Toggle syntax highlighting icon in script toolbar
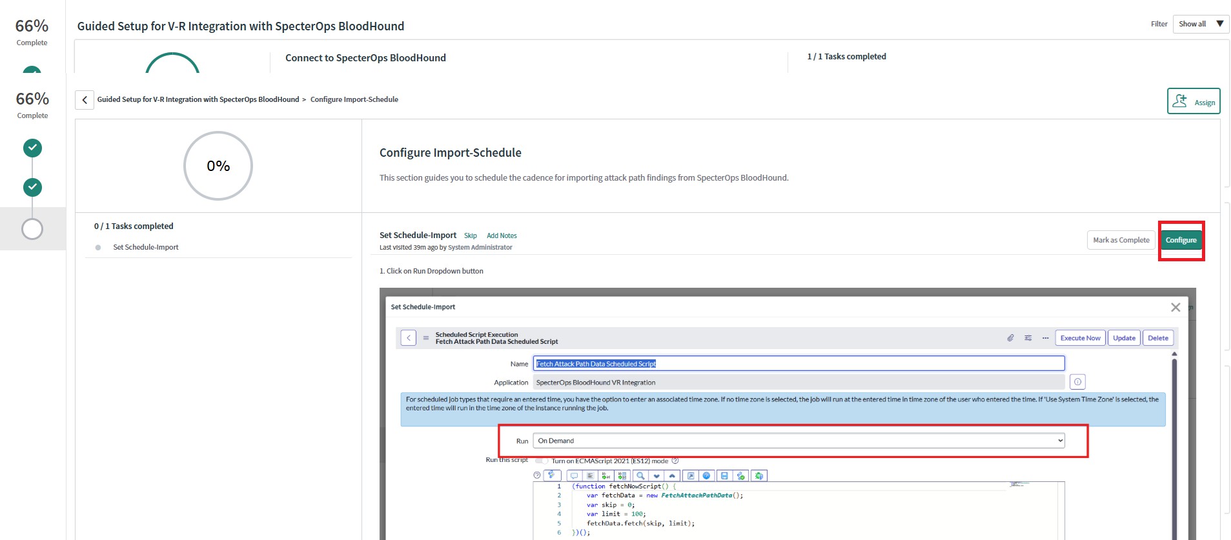 (552, 475)
